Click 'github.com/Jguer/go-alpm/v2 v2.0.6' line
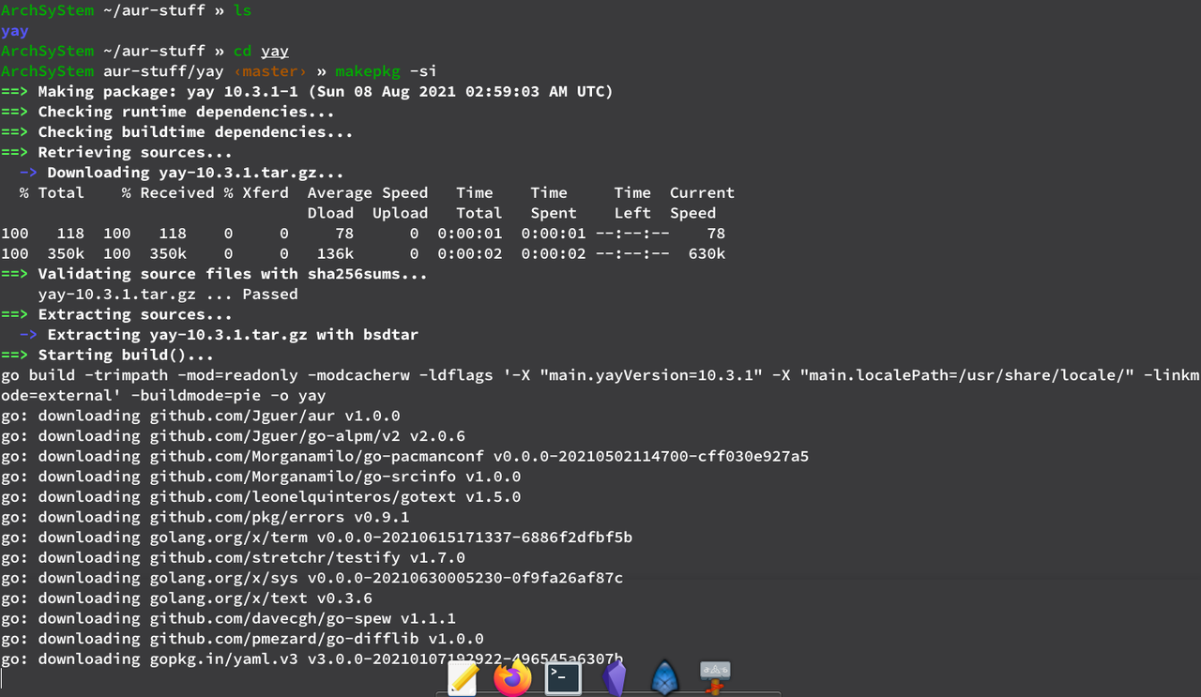Viewport: 1201px width, 697px height. pos(233,436)
